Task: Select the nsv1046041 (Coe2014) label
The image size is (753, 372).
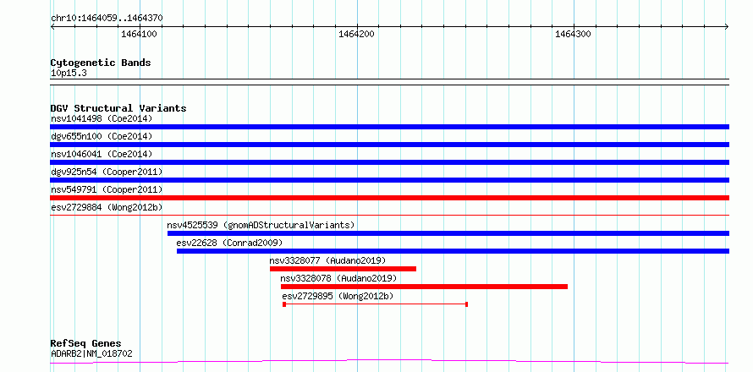Action: pyautogui.click(x=102, y=154)
